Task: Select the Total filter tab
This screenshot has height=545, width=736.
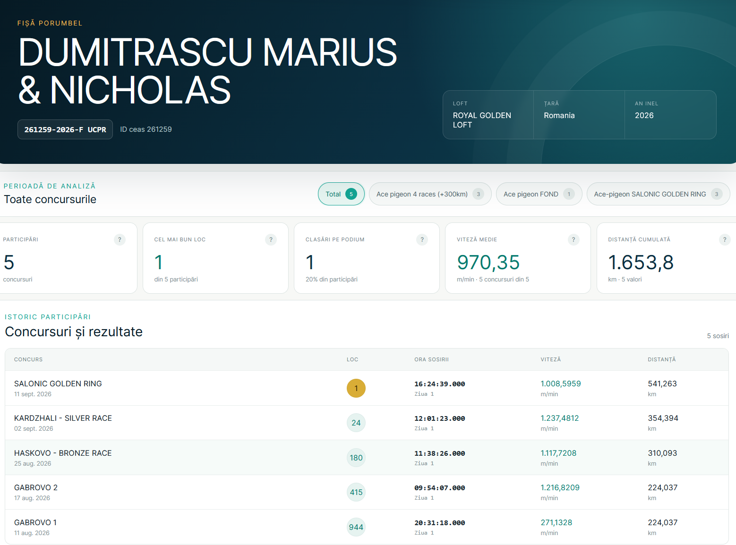Action: tap(341, 194)
